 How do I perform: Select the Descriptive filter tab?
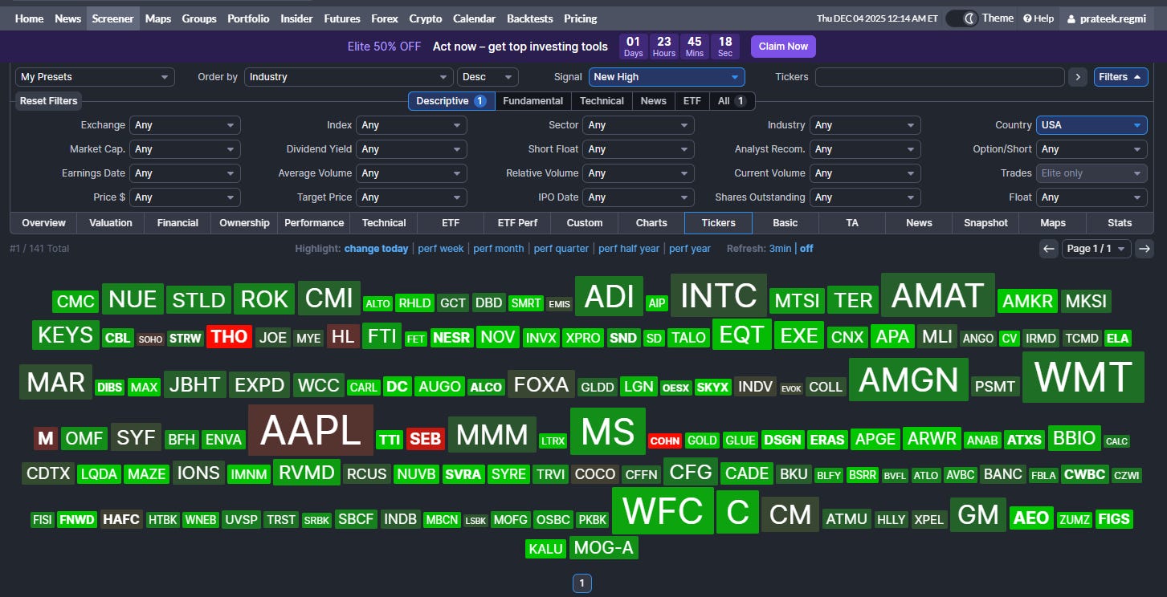coord(451,101)
